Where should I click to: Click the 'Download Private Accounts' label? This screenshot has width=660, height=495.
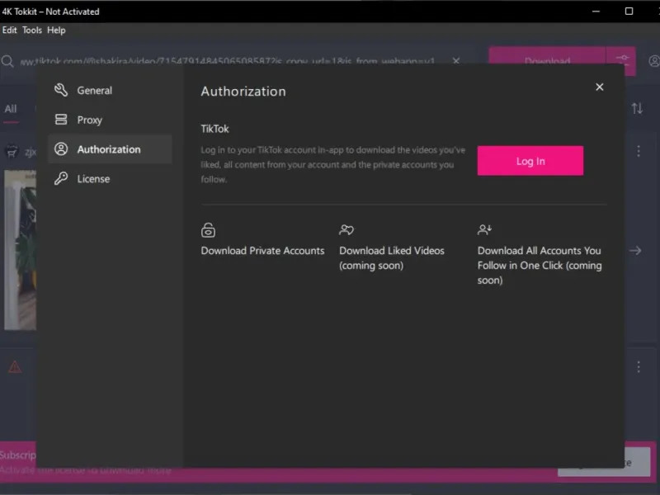click(262, 251)
